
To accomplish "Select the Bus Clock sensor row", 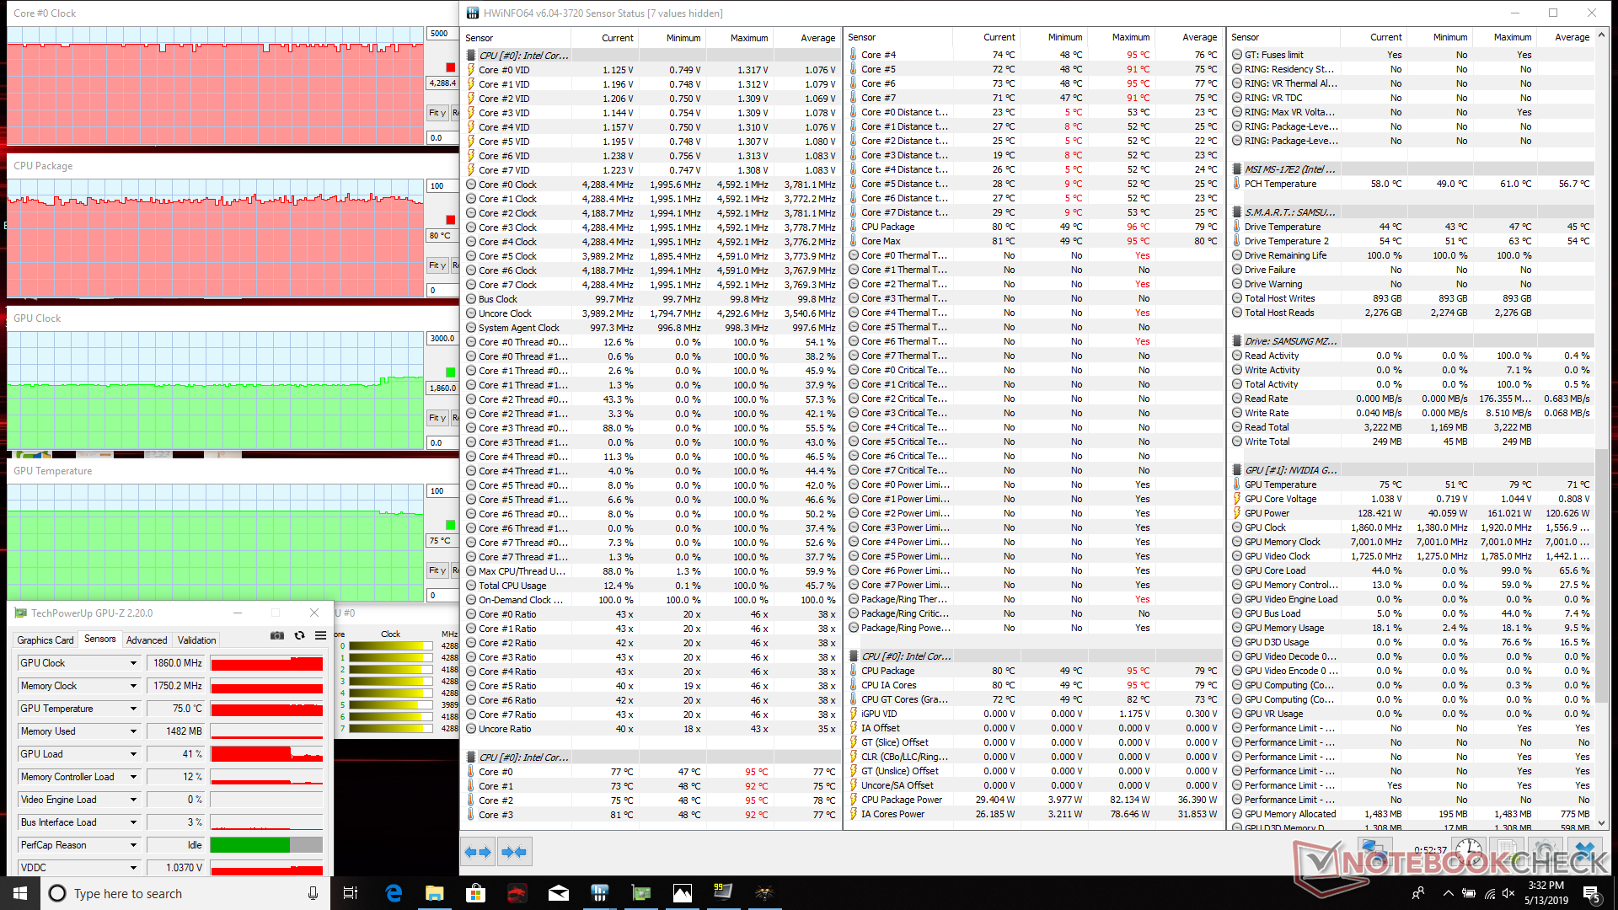I will pos(651,299).
